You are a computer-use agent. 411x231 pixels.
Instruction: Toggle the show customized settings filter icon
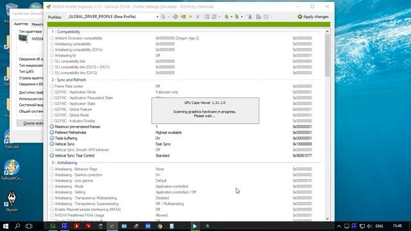pyautogui.click(x=250, y=17)
